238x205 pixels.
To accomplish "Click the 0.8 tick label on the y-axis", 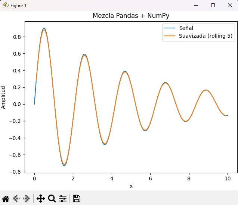I will [x=17, y=37].
